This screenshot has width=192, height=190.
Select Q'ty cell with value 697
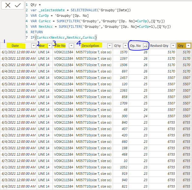pos(121,71)
